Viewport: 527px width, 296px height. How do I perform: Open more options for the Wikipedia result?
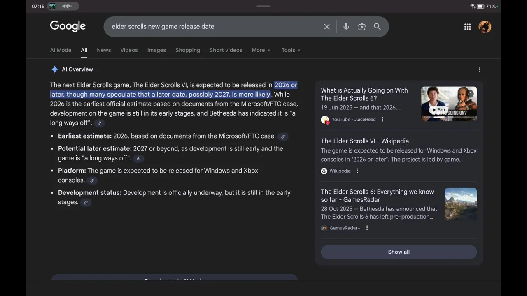[357, 171]
